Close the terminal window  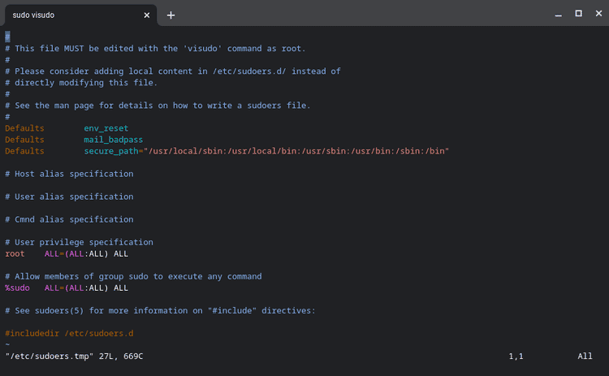598,14
